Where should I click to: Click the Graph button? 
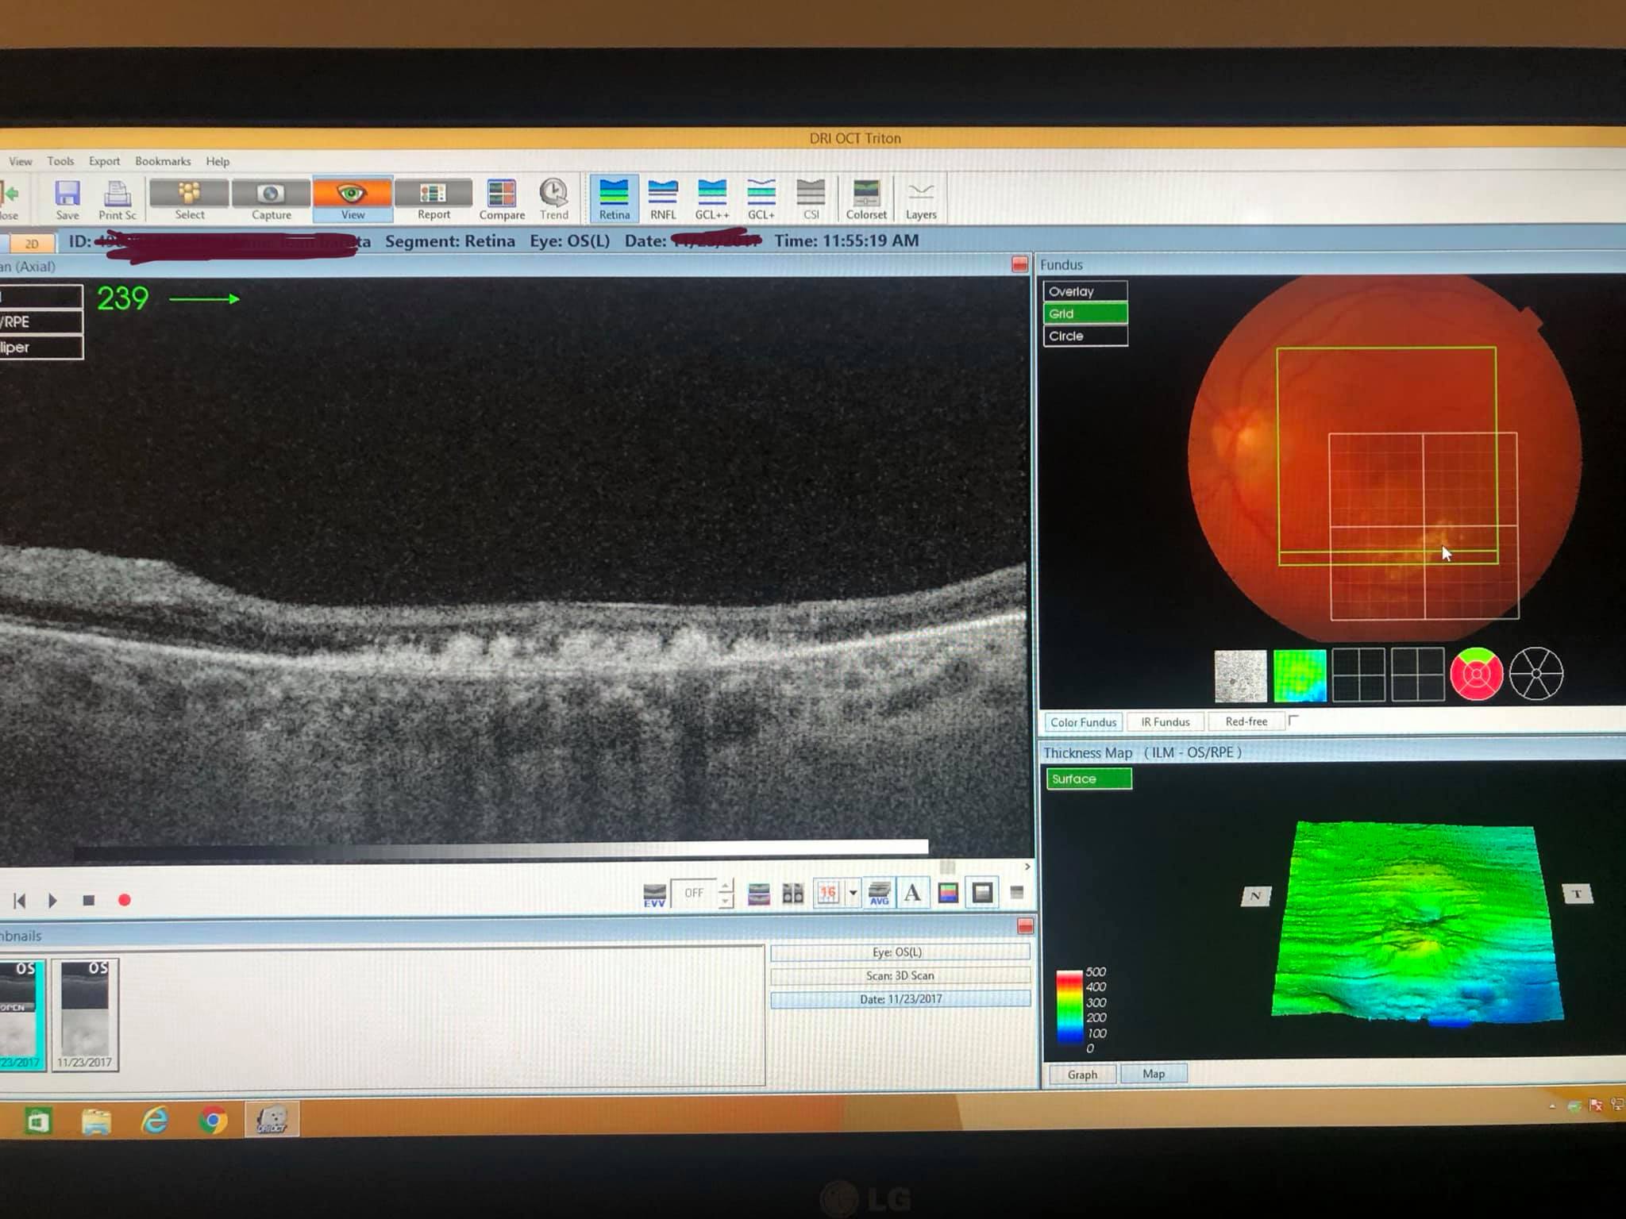point(1082,1074)
